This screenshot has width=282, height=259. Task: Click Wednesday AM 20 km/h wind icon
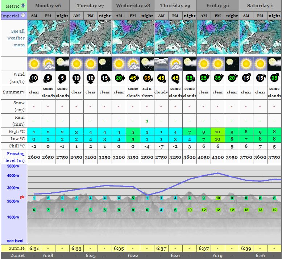tap(119, 78)
